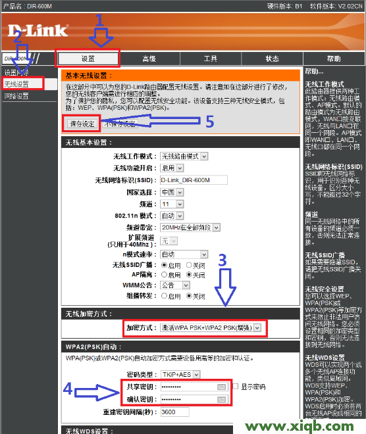Open the WMM公告 dropdown

pyautogui.click(x=175, y=285)
